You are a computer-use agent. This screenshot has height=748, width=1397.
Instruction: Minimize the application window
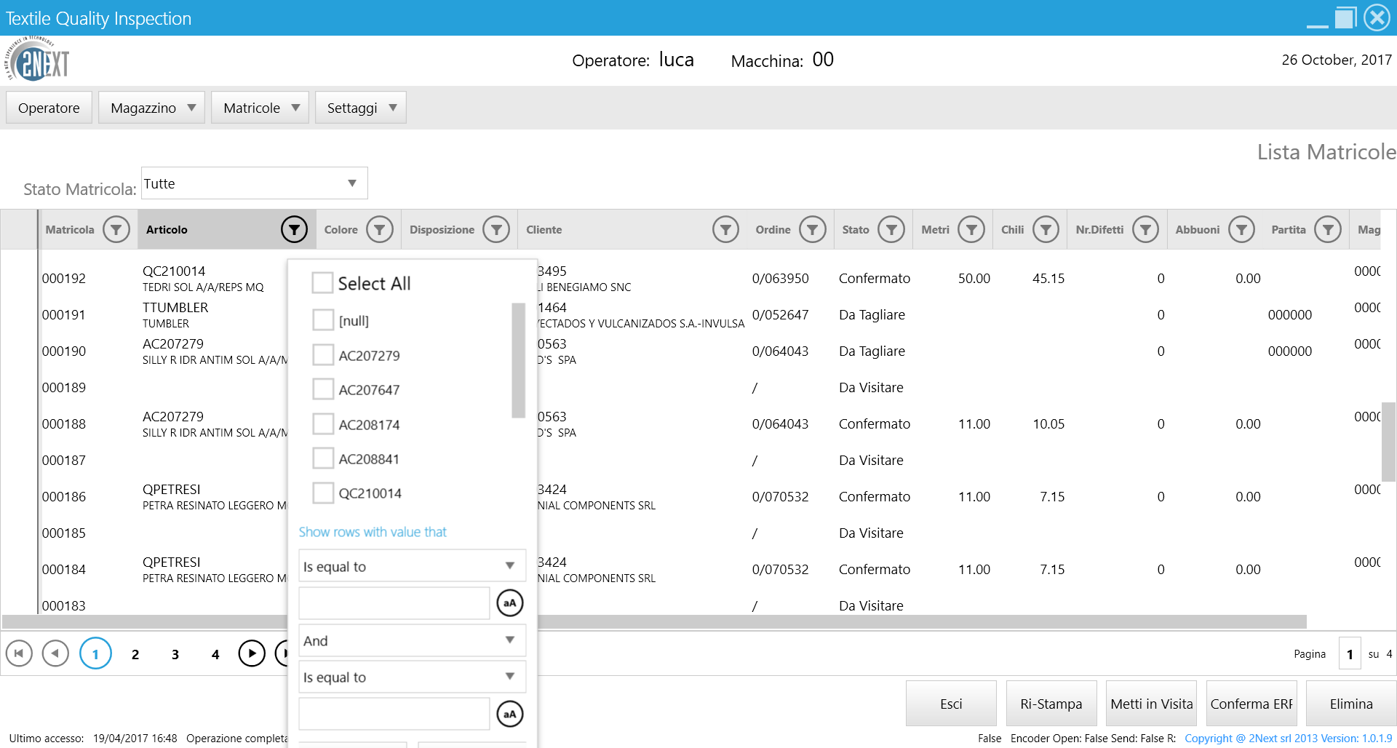[1317, 25]
